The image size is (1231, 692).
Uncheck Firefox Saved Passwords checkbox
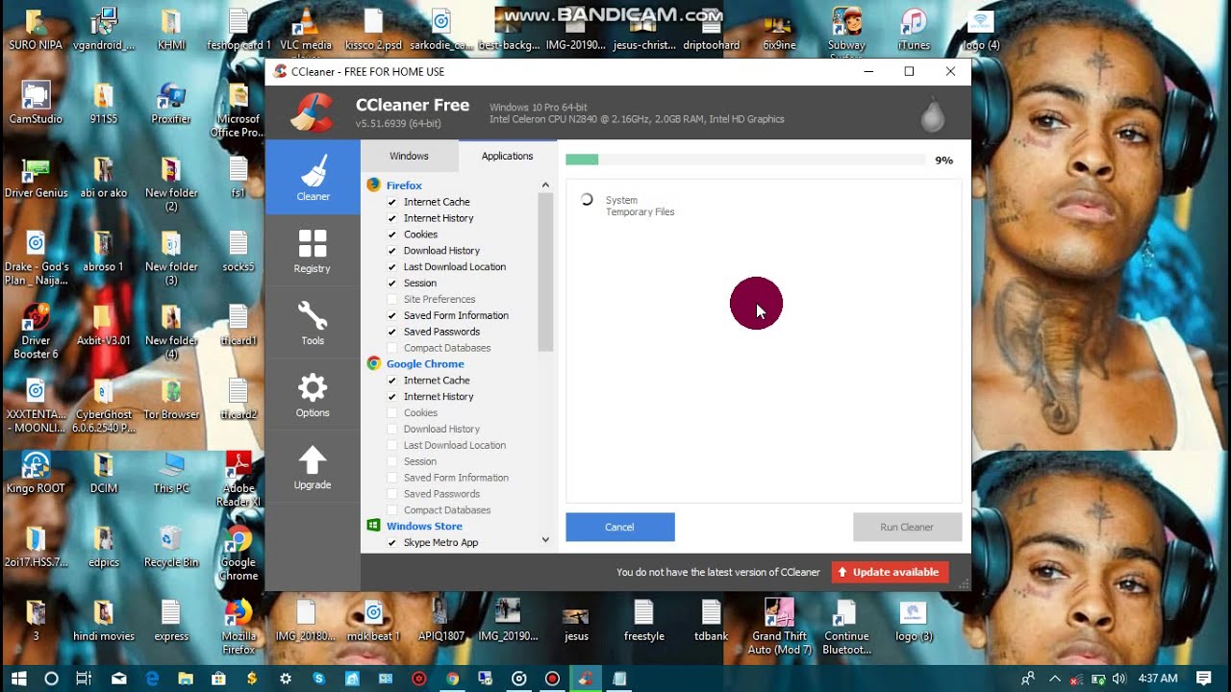point(391,332)
